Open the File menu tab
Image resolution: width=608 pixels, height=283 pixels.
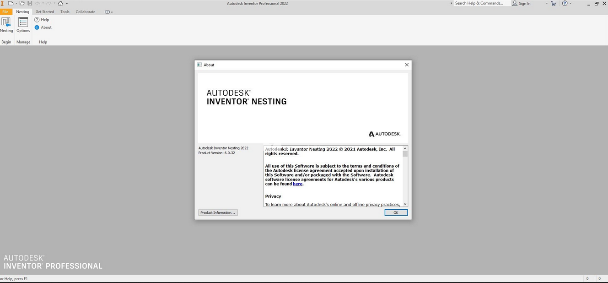click(5, 12)
